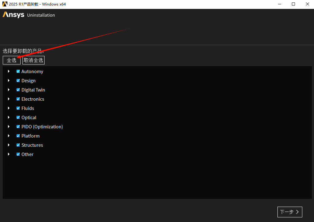Deselect the Electronics checkbox
This screenshot has width=314, height=222.
tap(18, 99)
